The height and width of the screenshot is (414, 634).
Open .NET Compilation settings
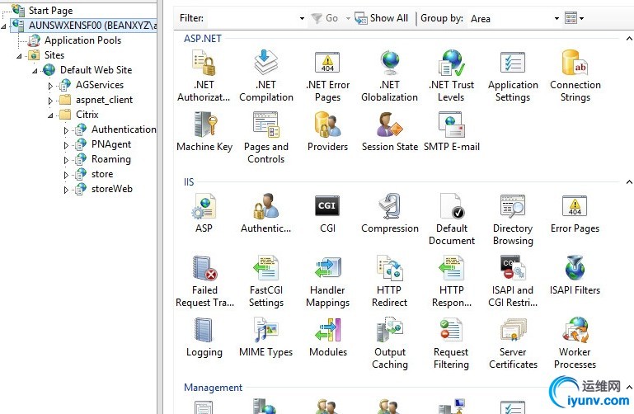tap(266, 75)
